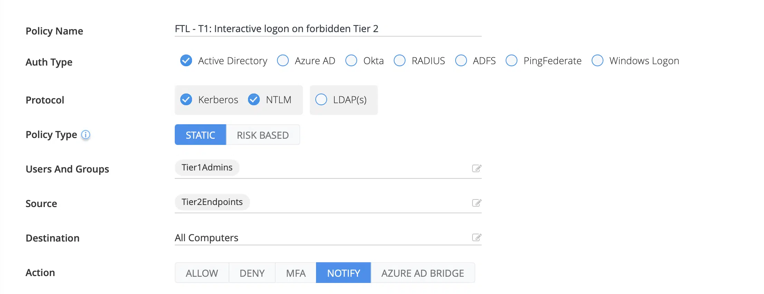The height and width of the screenshot is (294, 764).
Task: Open the Destination edit pencil icon
Action: (x=477, y=237)
